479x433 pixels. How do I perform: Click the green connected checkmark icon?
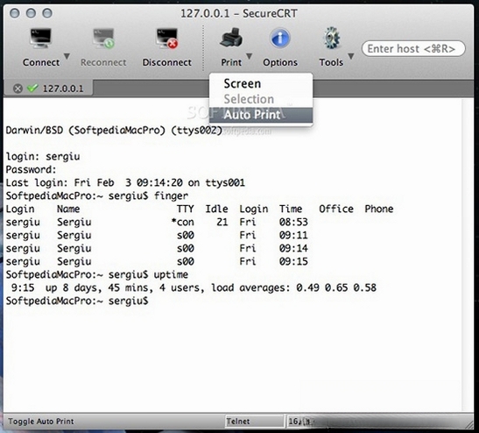pyautogui.click(x=32, y=88)
